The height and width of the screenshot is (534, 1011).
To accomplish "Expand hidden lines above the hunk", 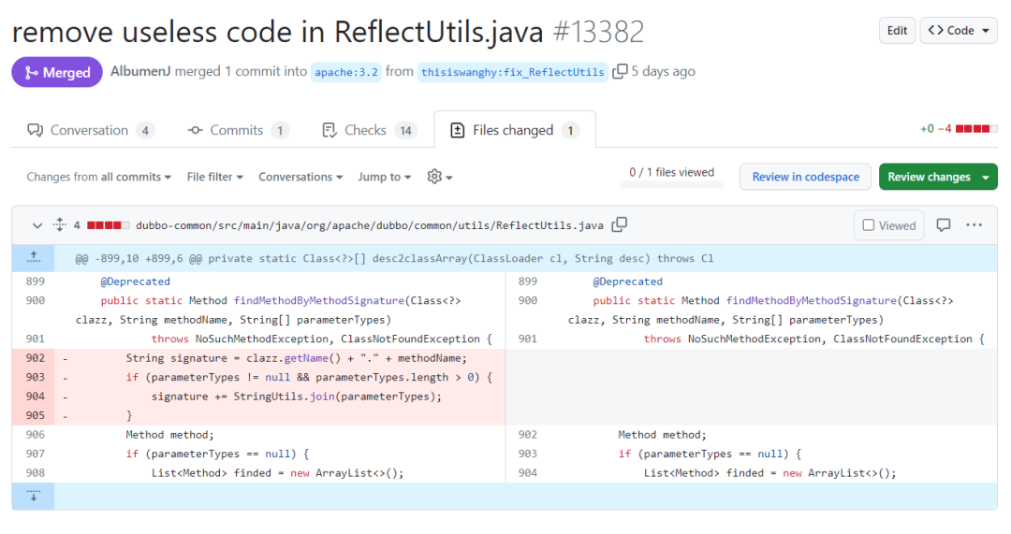I will coord(34,258).
